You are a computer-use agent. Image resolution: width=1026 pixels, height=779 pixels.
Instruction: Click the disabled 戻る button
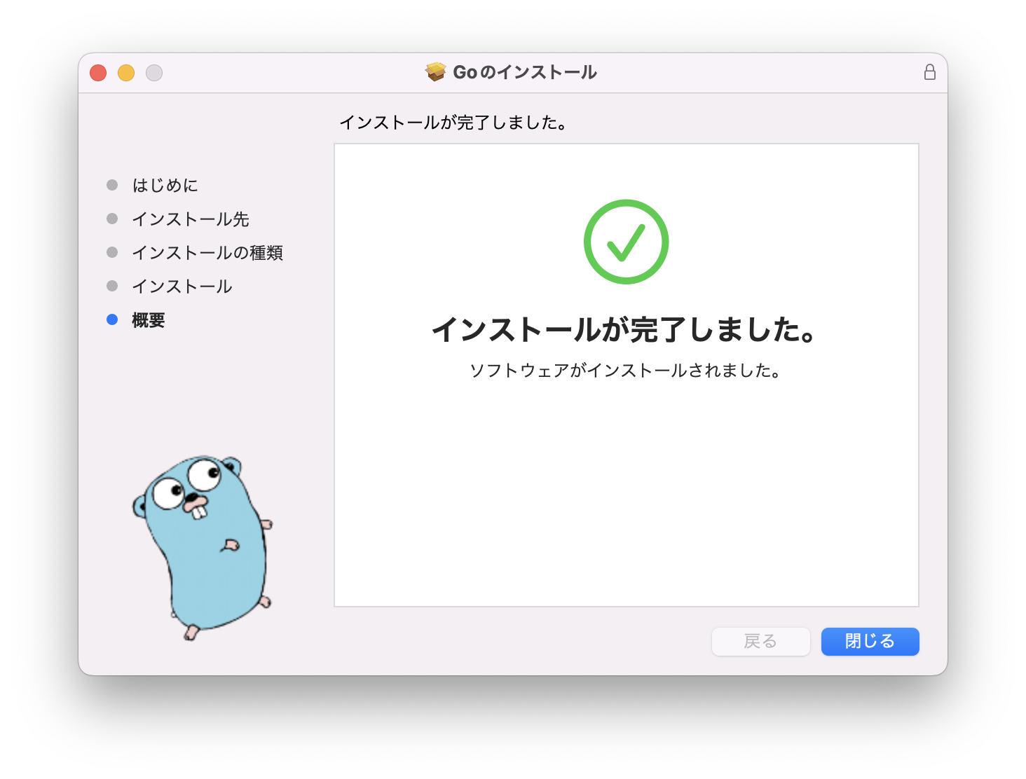760,641
